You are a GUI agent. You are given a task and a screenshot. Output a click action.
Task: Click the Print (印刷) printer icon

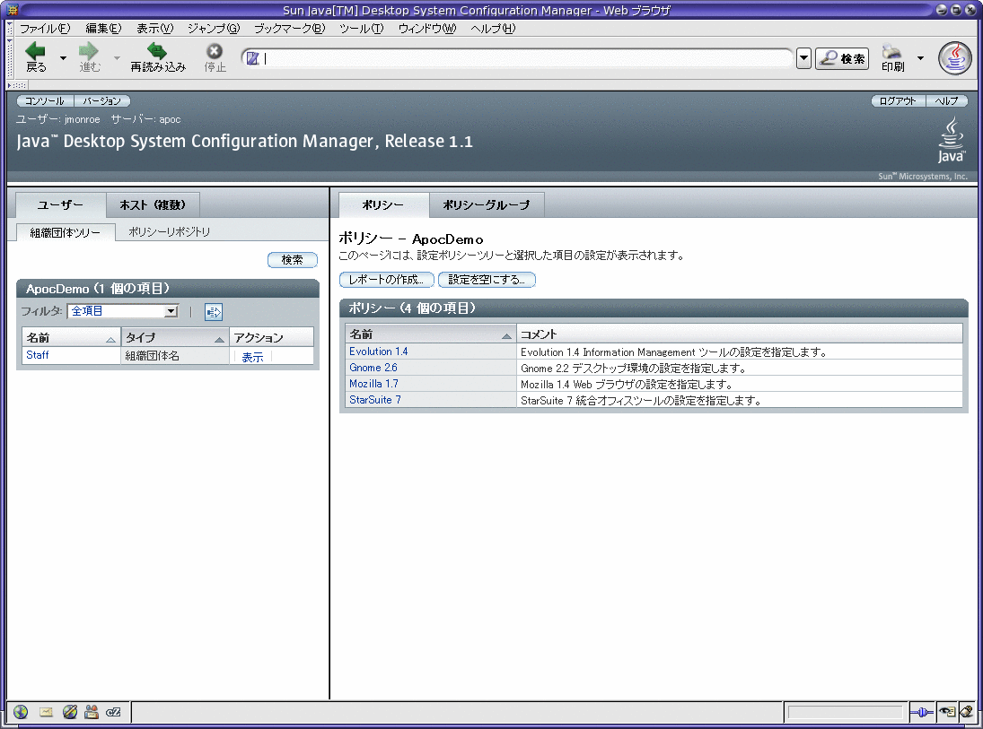tap(891, 51)
